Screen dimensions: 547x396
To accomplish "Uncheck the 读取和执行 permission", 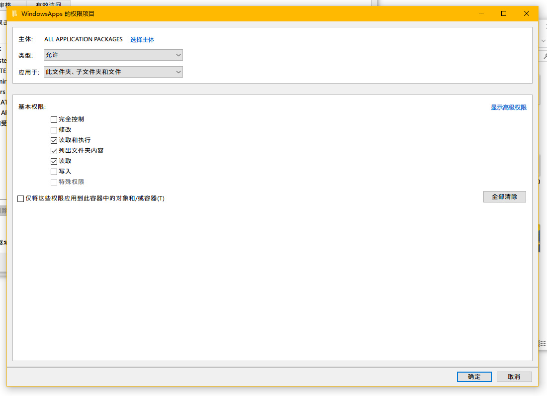I will point(54,140).
